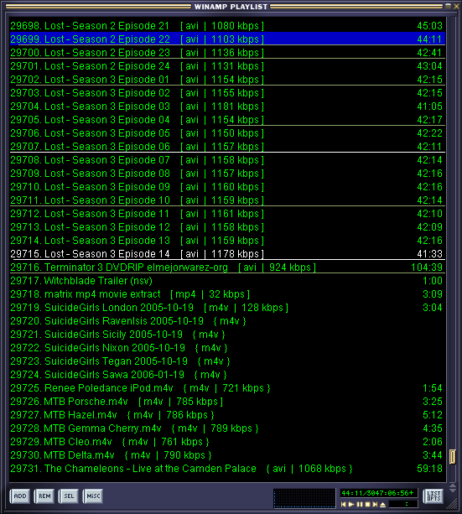Select matrix mp4 movie extract entry

pos(227,294)
